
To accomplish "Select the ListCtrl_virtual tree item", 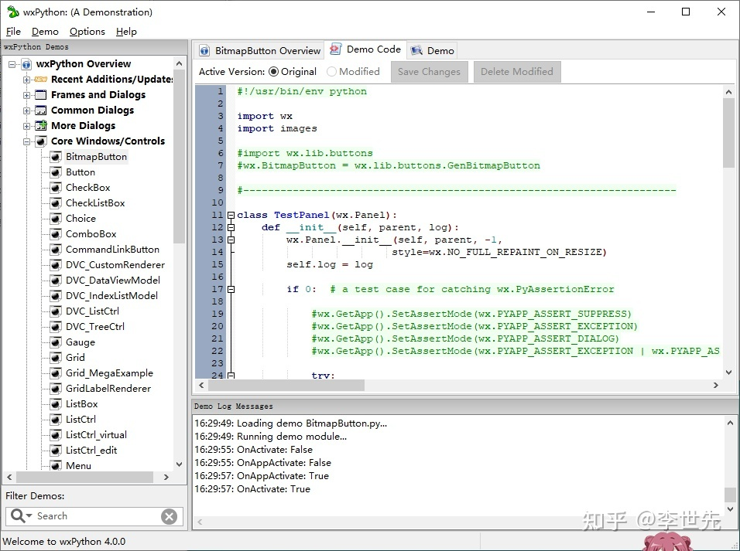I will tap(96, 435).
